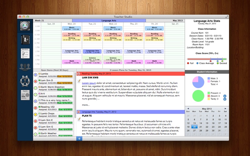This screenshot has height=156, width=250.
Task: Select day 31 in mini calendar
Action: pos(219,130)
